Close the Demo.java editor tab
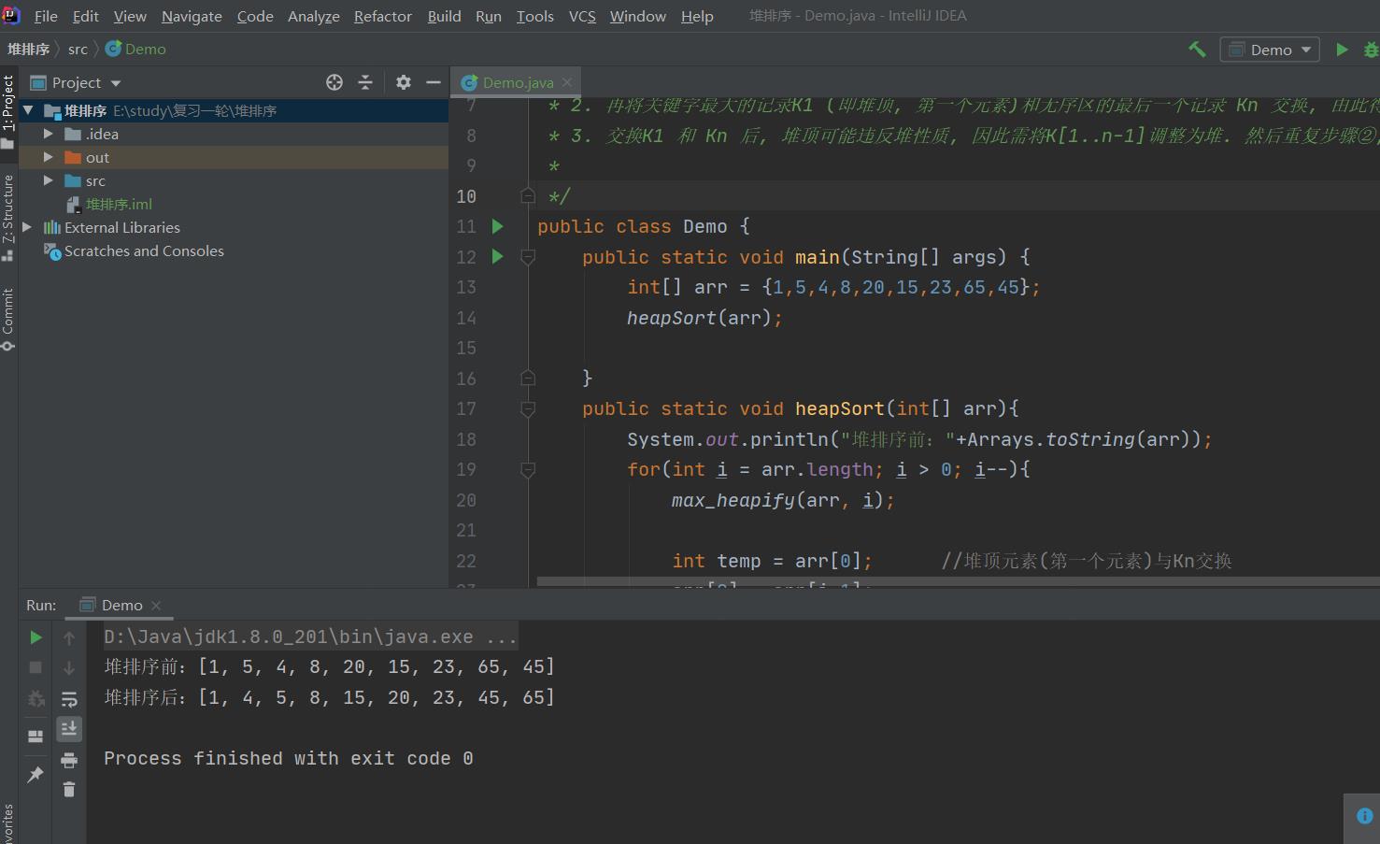Image resolution: width=1380 pixels, height=844 pixels. [x=567, y=82]
